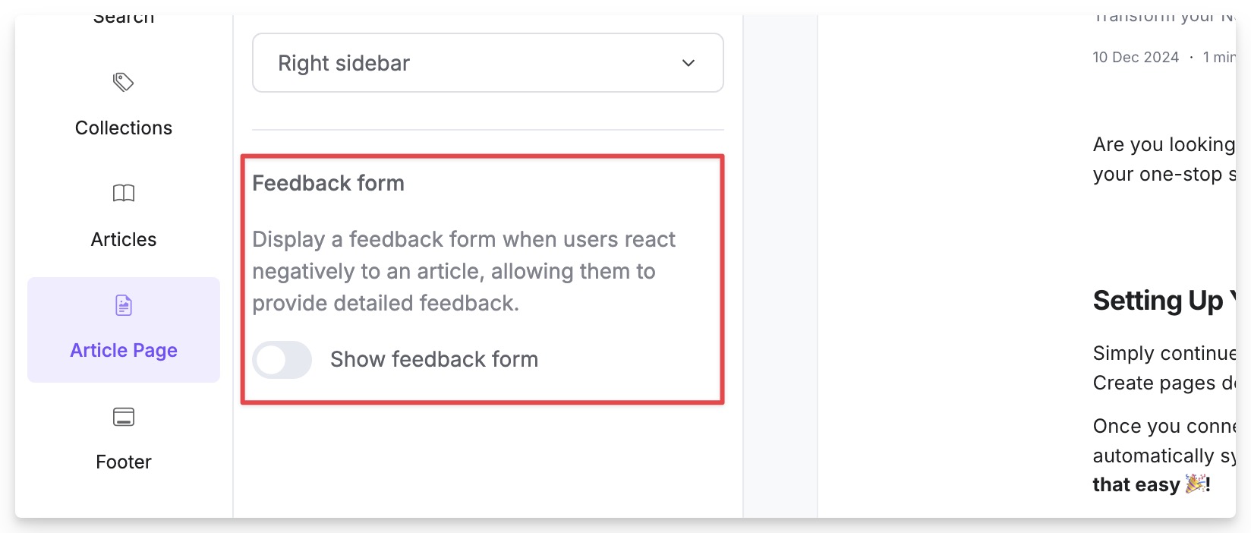Open the Articles settings section
The width and height of the screenshot is (1251, 533).
124,239
